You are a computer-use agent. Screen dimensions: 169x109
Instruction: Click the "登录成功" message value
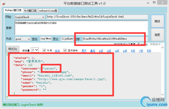click(x=35, y=61)
